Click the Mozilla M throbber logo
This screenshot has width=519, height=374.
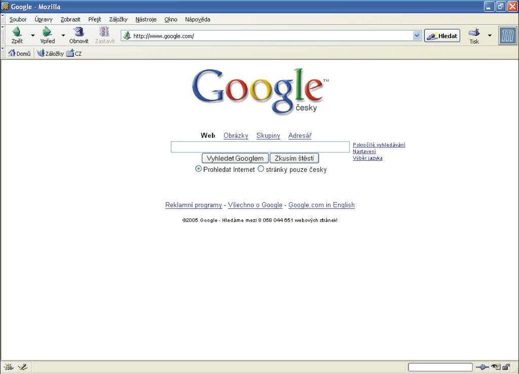click(x=507, y=35)
